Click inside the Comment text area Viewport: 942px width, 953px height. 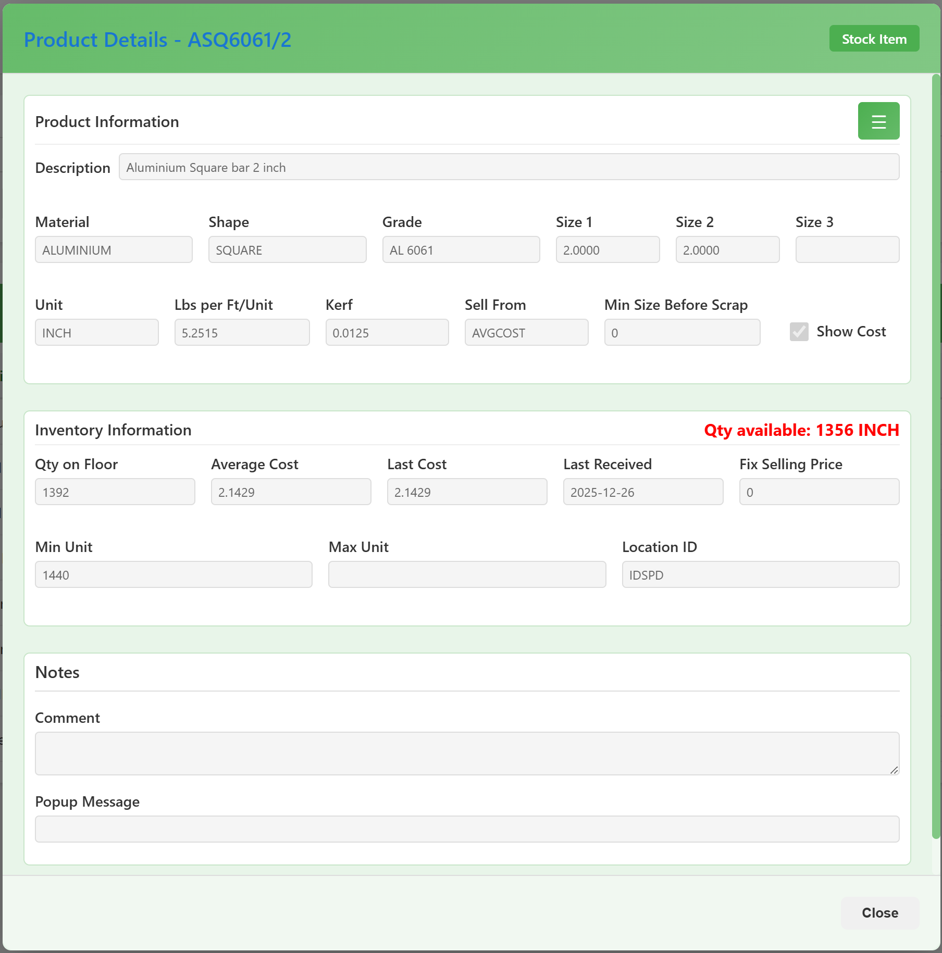click(x=467, y=754)
